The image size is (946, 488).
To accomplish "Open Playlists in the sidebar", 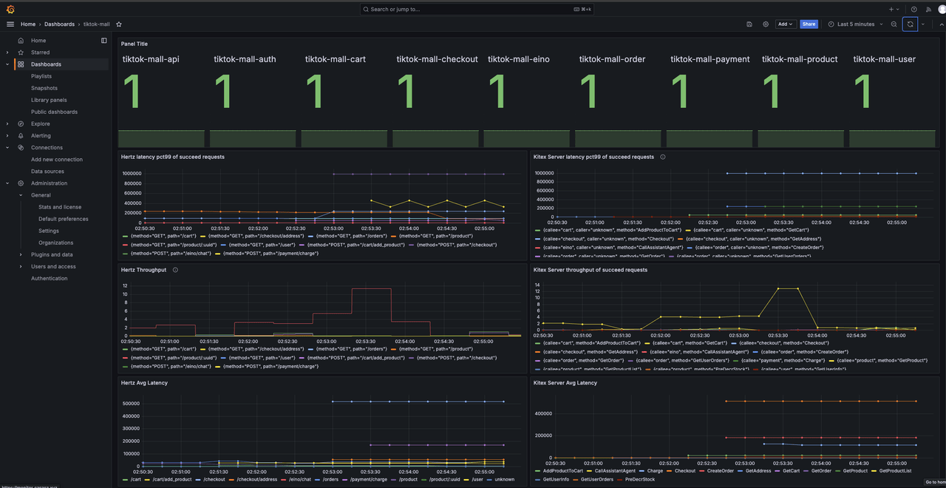I will click(41, 76).
